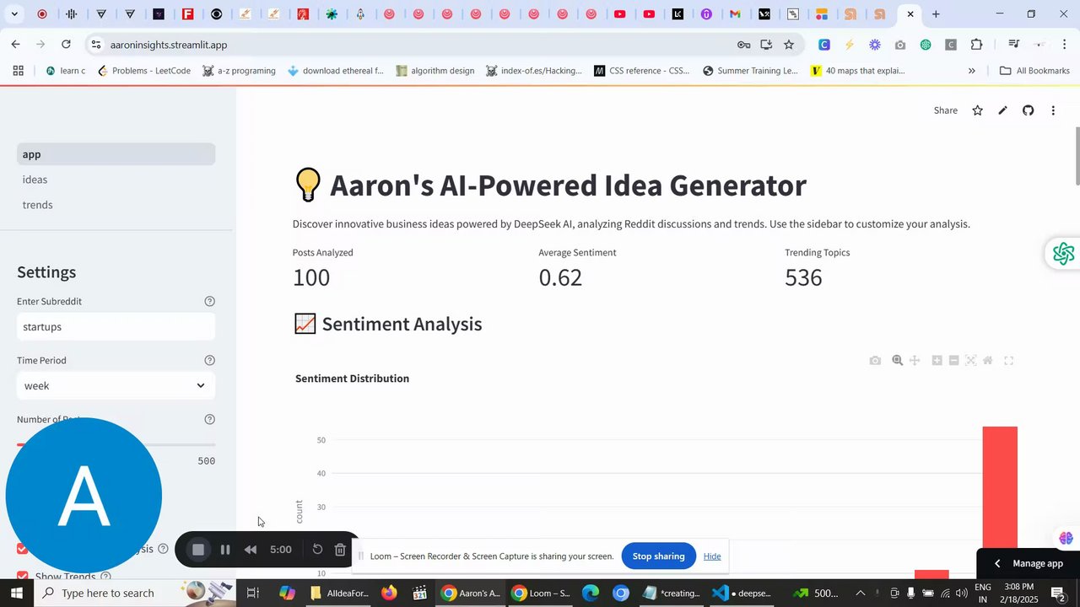Image resolution: width=1080 pixels, height=607 pixels.
Task: Open the CSS reference bookmark
Action: coord(641,71)
